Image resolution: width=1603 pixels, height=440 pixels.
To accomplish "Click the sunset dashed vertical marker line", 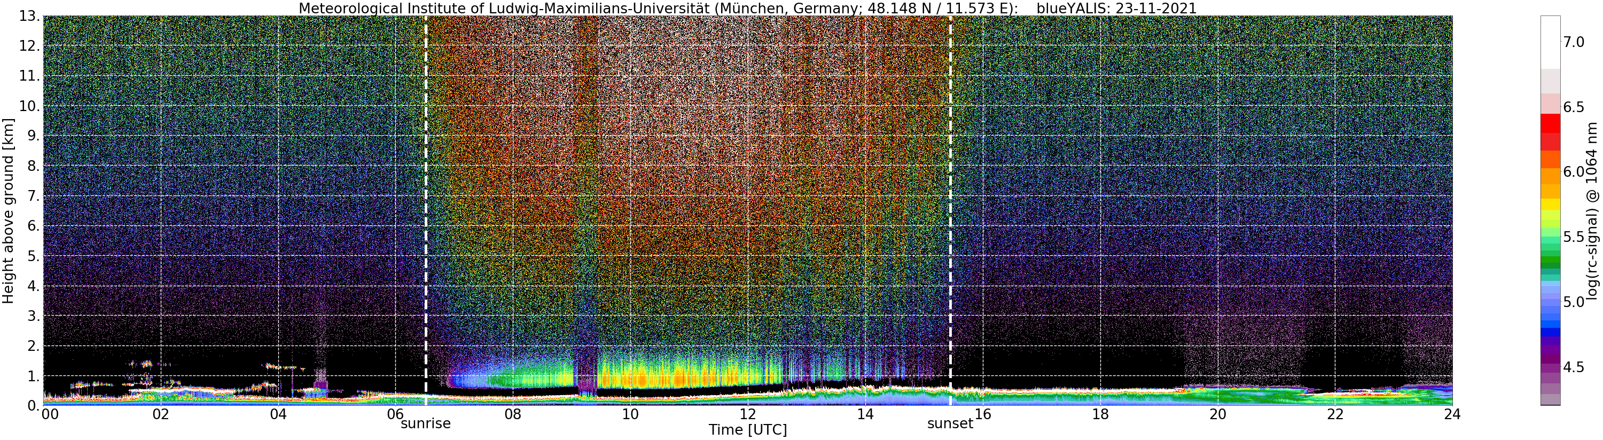I will tap(950, 210).
